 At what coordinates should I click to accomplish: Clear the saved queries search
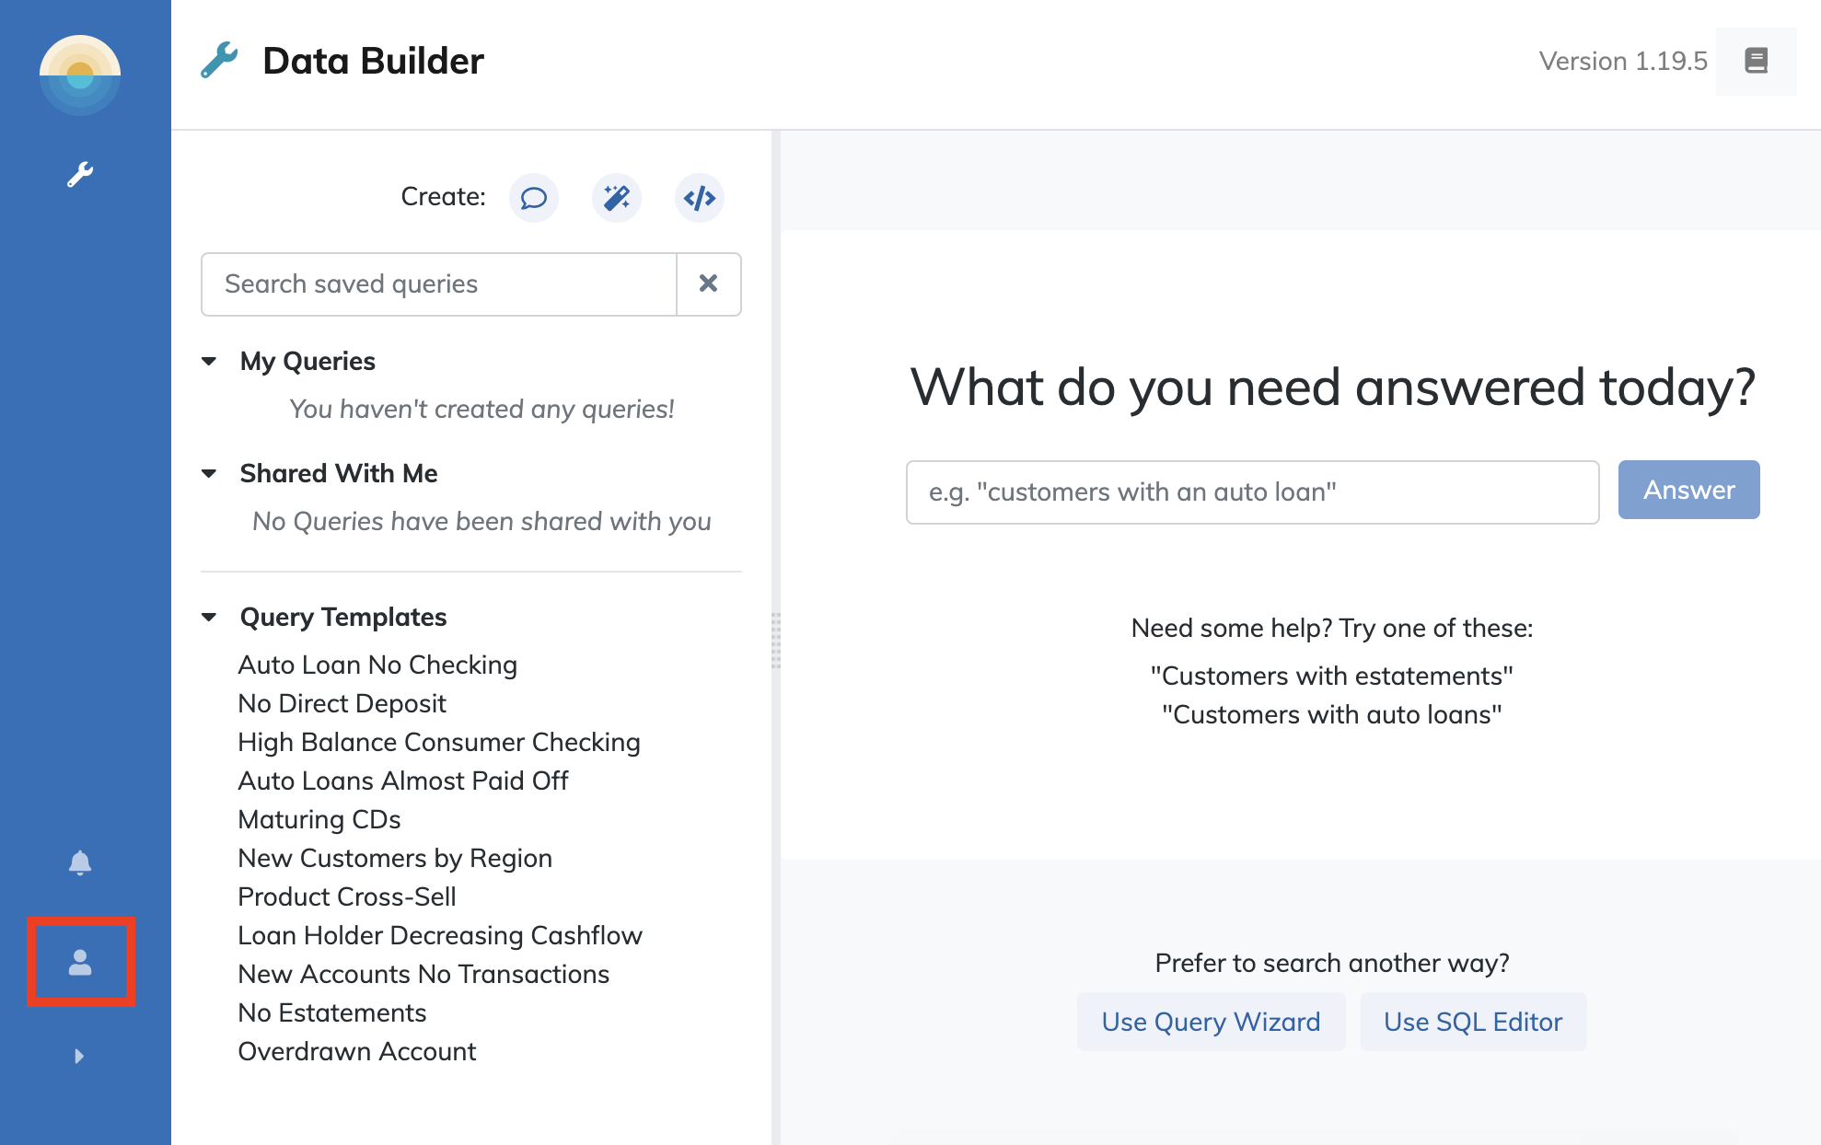tap(709, 283)
